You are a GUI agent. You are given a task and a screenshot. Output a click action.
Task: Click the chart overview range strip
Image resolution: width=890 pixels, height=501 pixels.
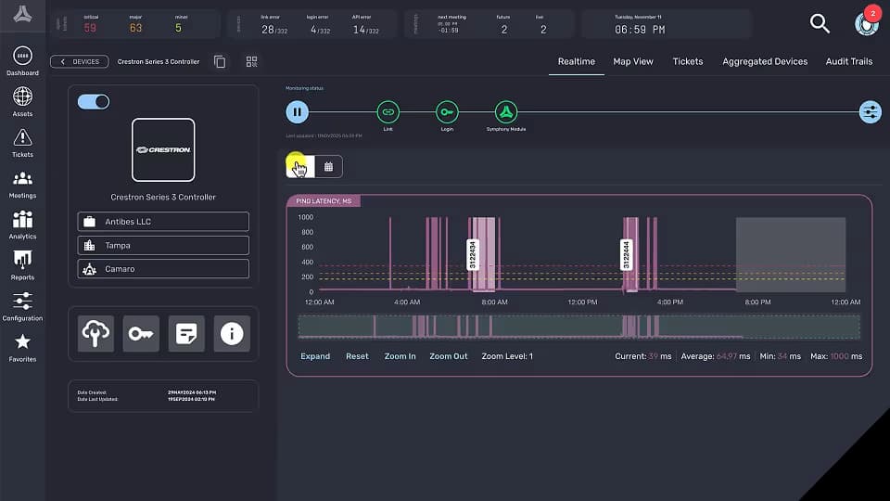point(578,327)
